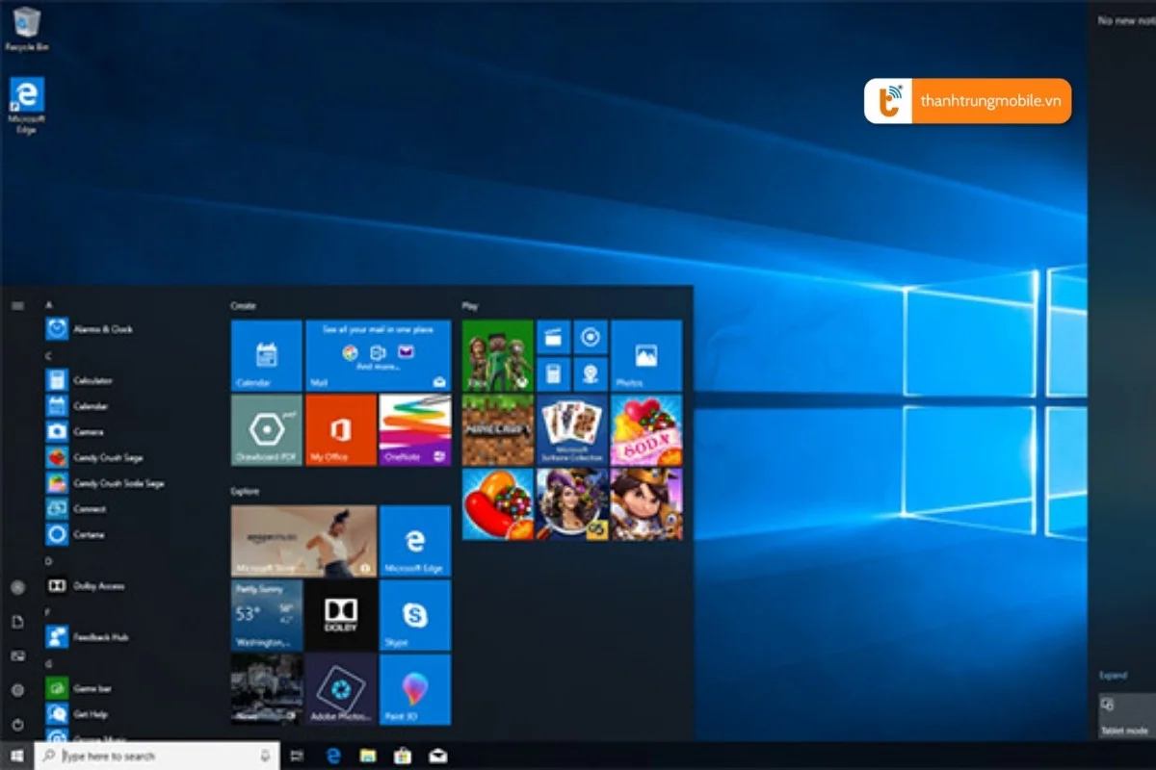
Task: Launch Microsoft Edge from the taskbar
Action: point(333,757)
